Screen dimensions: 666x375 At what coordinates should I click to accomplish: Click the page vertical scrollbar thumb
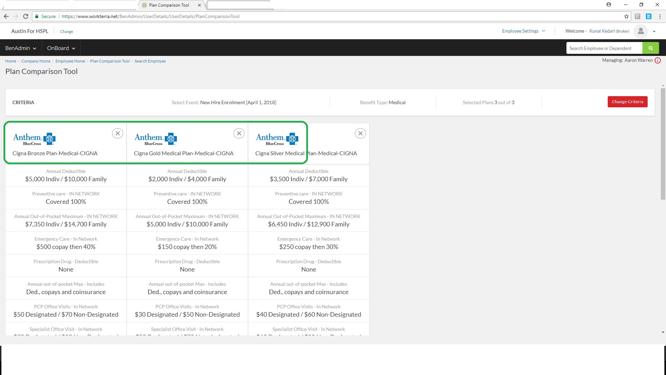[x=663, y=144]
